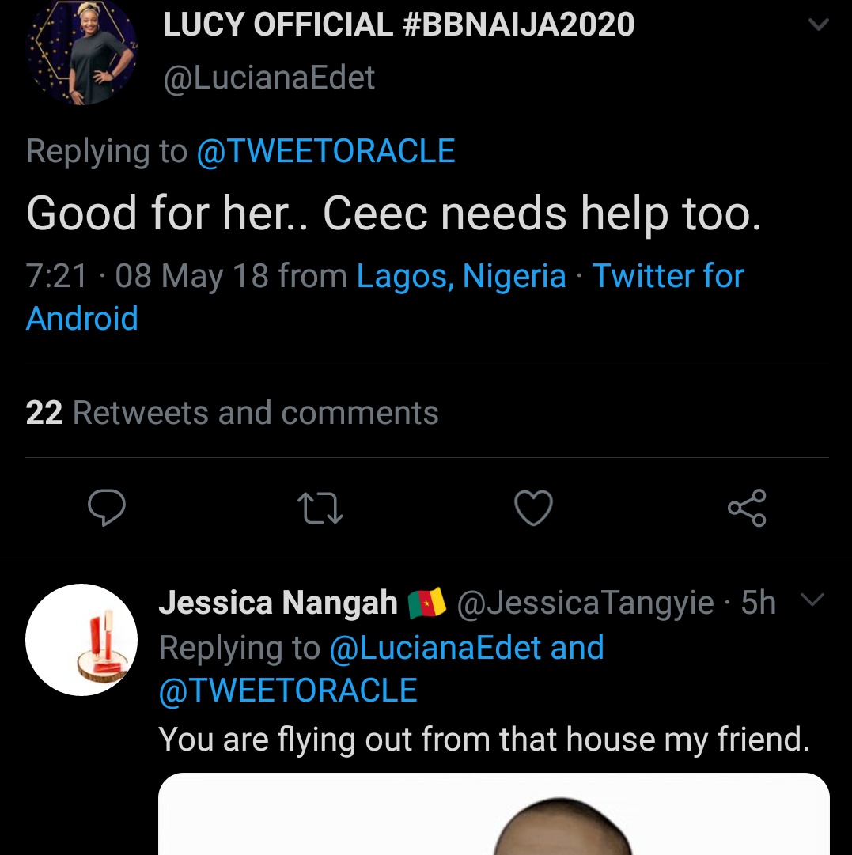This screenshot has height=855, width=852.
Task: Expand the main tweet options chevron
Action: pyautogui.click(x=819, y=25)
